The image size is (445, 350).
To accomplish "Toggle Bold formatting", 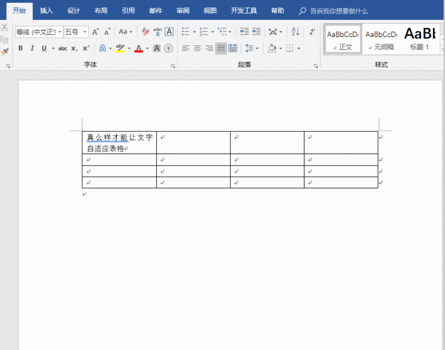I will (x=20, y=49).
